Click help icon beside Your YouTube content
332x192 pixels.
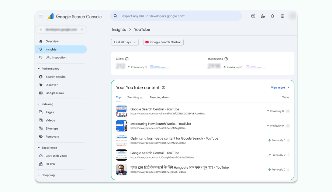[x=163, y=88]
